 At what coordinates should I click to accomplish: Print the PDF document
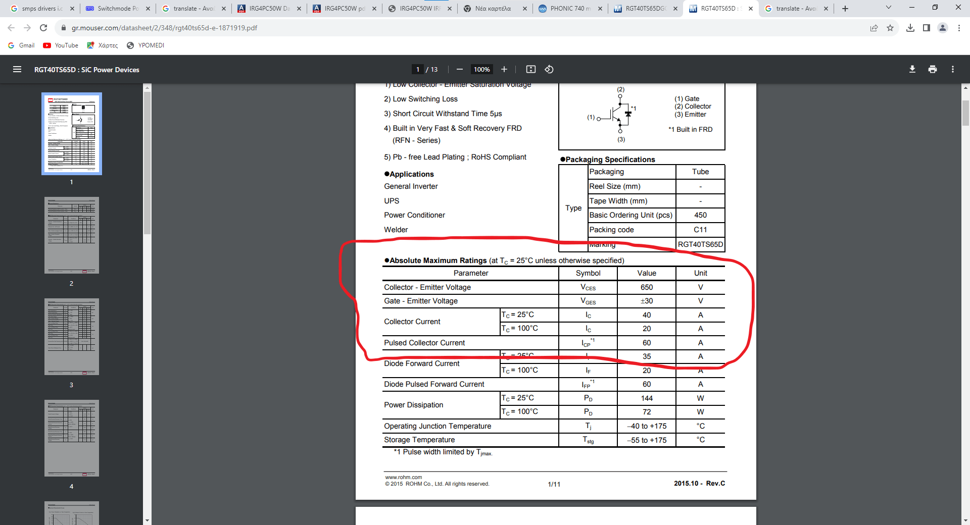(x=933, y=69)
